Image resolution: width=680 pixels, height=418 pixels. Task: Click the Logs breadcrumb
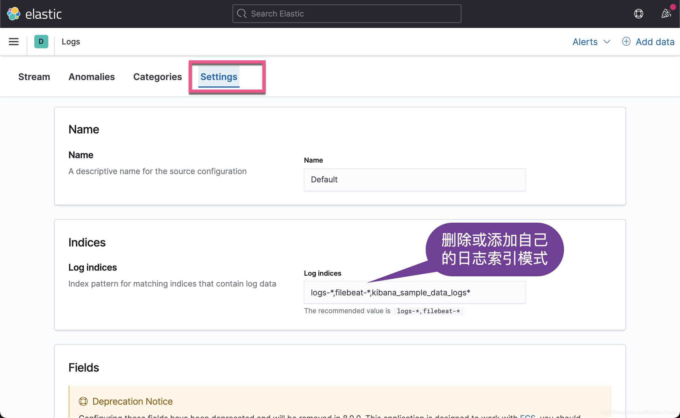71,42
